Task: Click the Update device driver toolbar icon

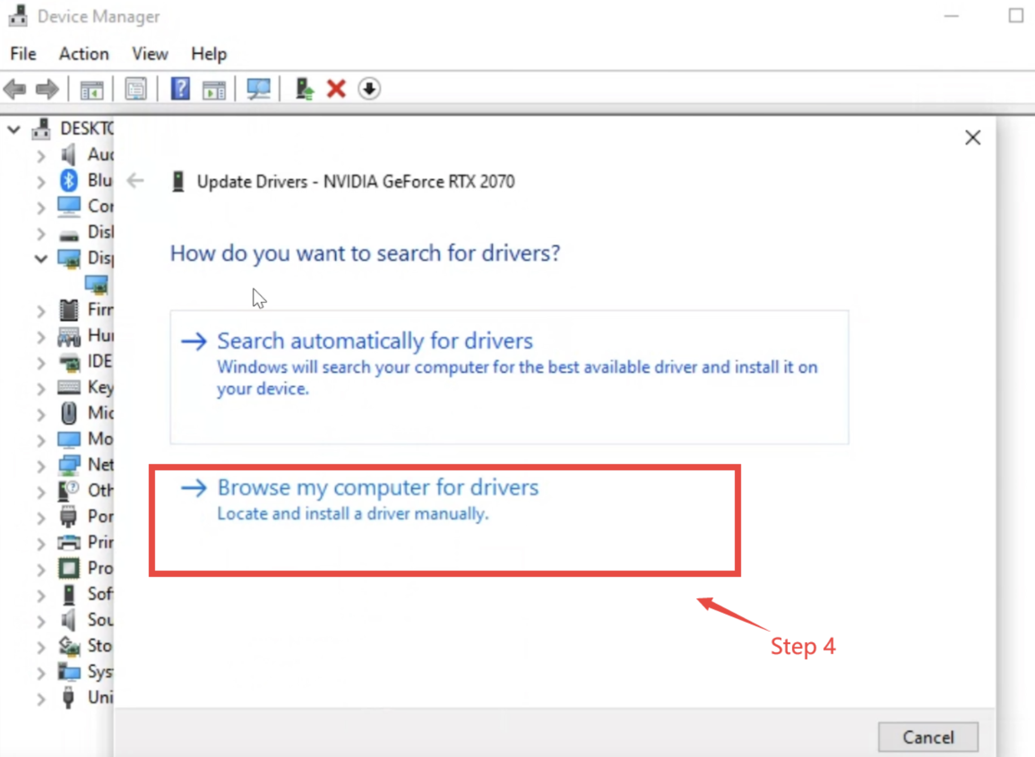Action: [304, 88]
